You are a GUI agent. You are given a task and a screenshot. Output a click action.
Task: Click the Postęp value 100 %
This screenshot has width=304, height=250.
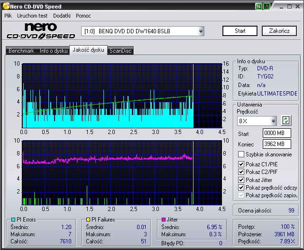[288, 227]
